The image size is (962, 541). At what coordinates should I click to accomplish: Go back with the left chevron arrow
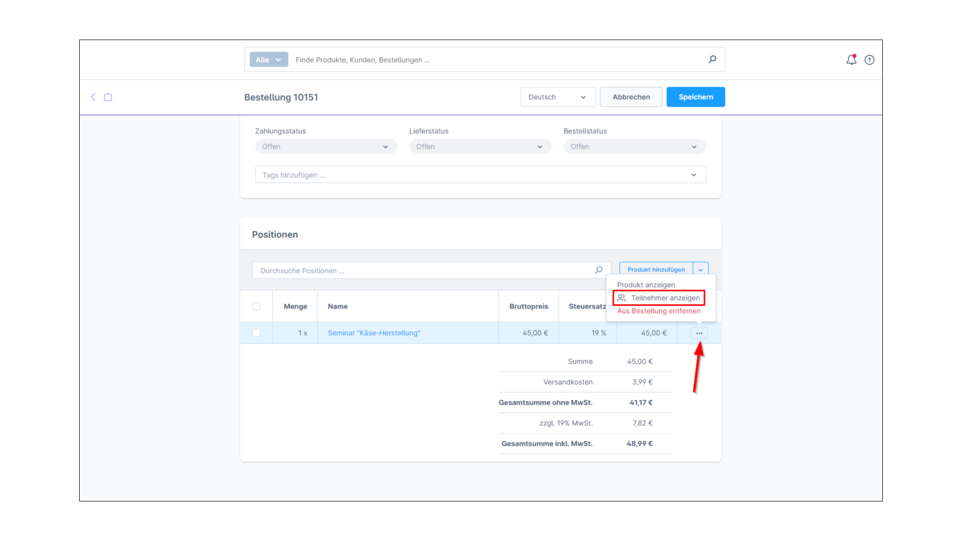click(93, 97)
